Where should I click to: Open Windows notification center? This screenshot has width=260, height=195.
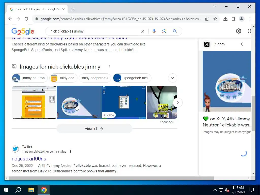252,190
